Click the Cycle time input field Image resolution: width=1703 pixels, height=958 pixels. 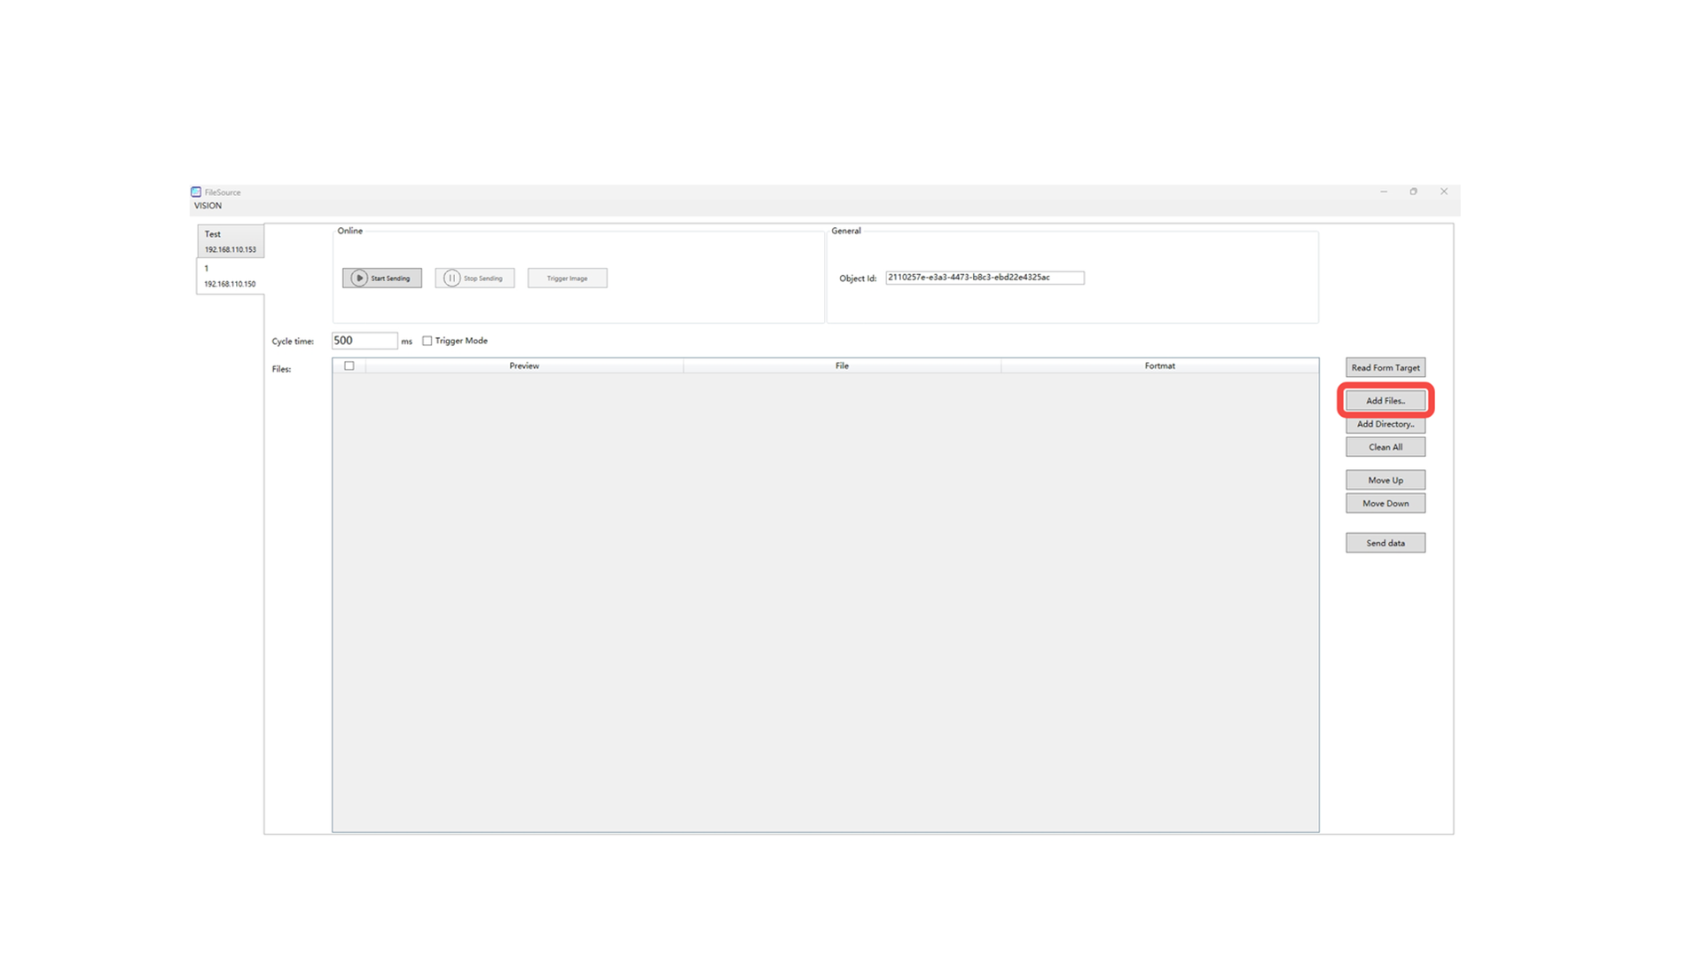tap(364, 341)
